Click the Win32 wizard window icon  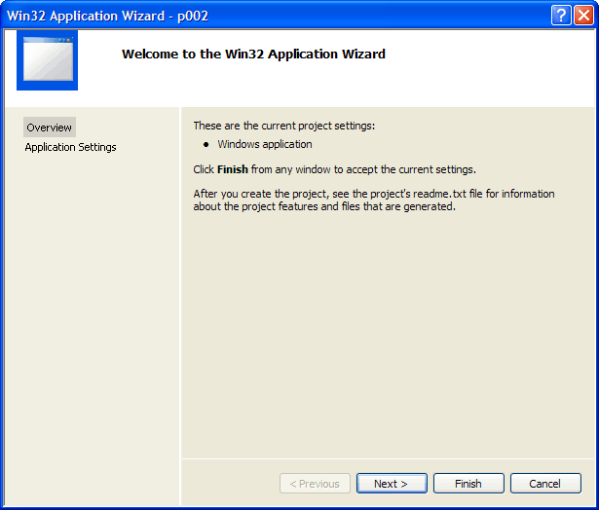(x=47, y=60)
